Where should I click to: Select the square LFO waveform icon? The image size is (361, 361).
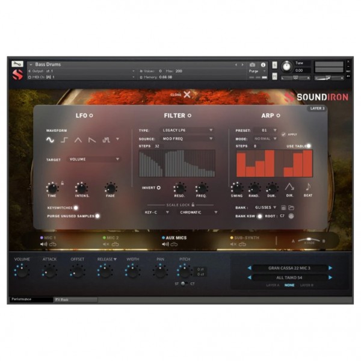[x=64, y=140]
